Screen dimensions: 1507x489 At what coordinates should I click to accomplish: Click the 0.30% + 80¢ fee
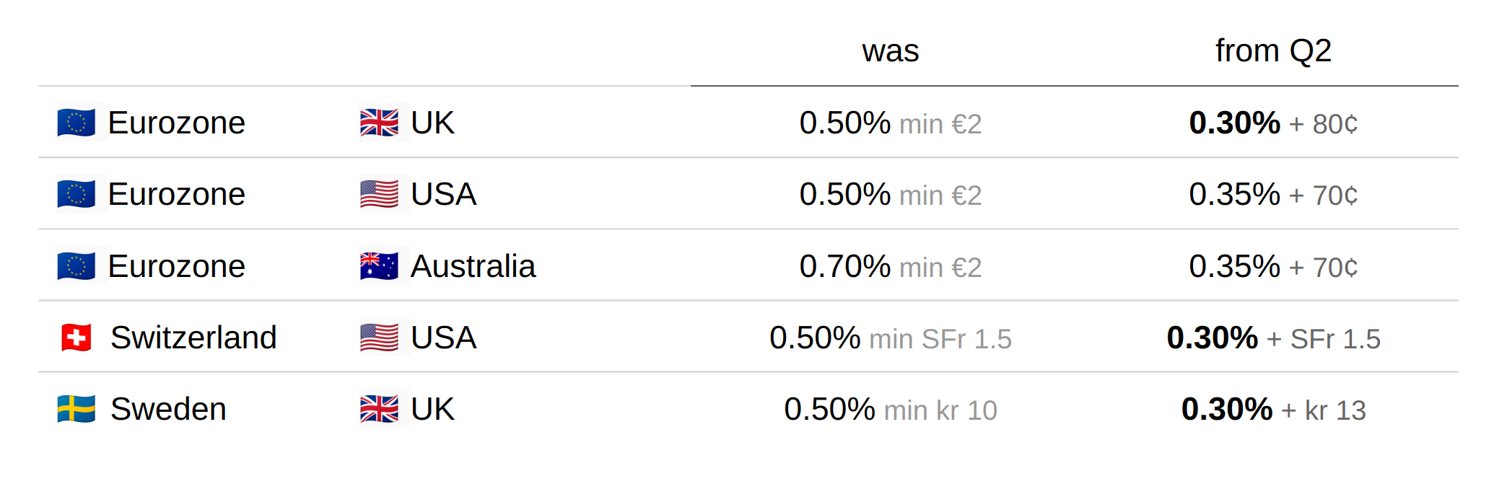(1273, 123)
